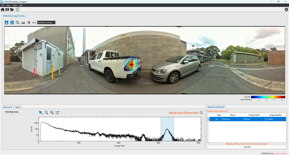289x155 pixels.
Task: Open the File menu
Action: pyautogui.click(x=3, y=5)
